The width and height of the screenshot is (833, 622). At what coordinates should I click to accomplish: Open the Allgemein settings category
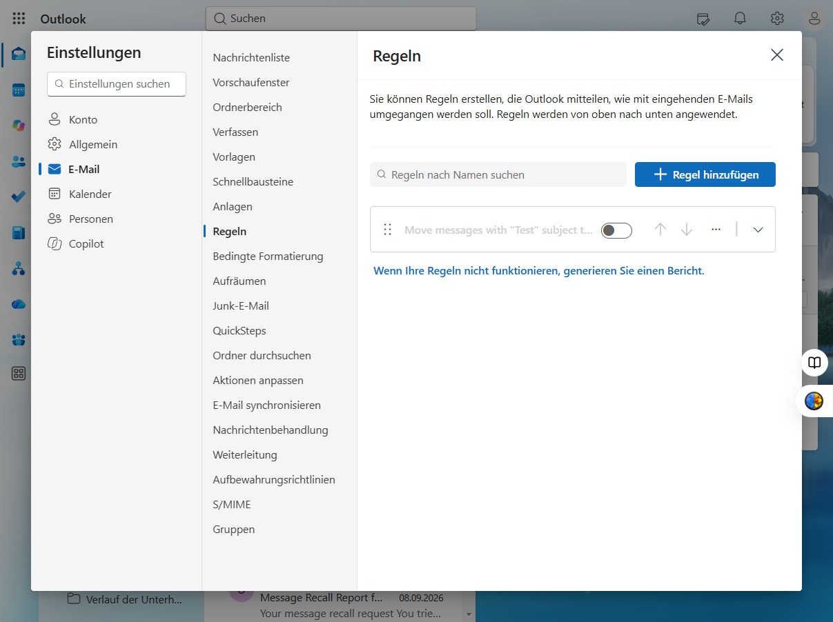92,144
